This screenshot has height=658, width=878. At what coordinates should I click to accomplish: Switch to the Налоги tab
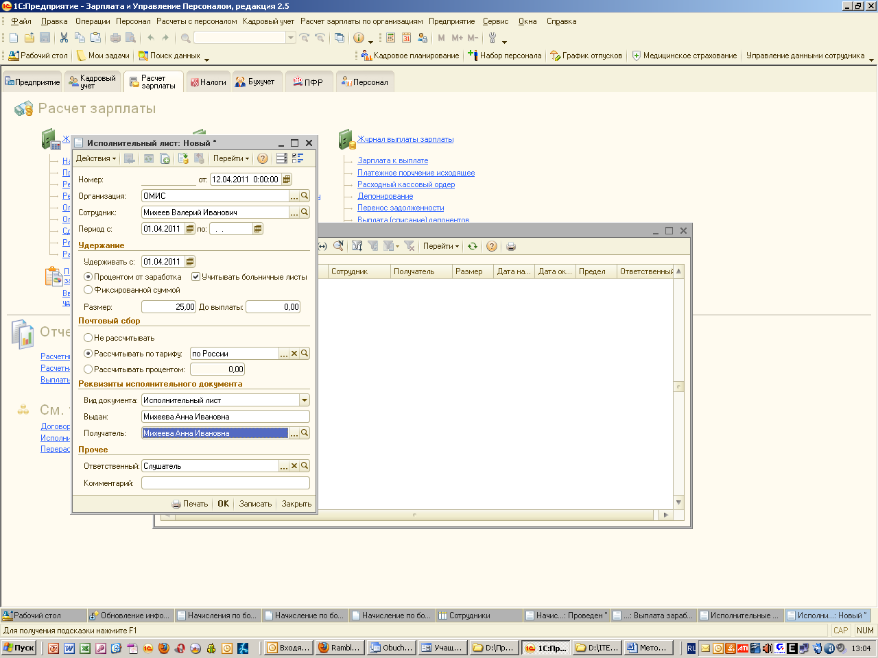click(x=208, y=82)
